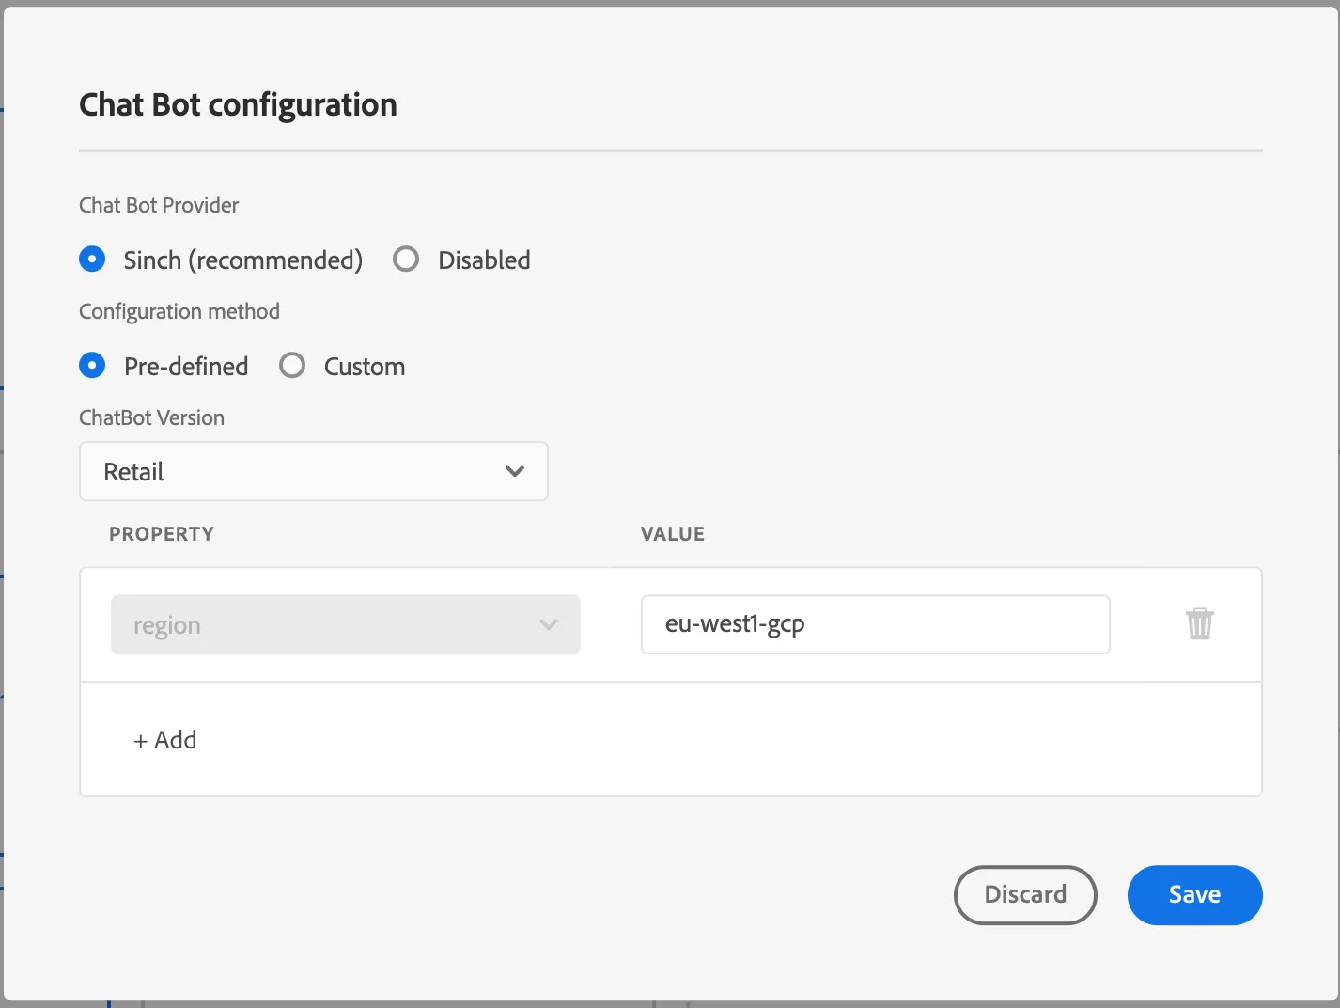Viewport: 1340px width, 1008px height.
Task: Open the ChatBot Version Retail dropdown
Action: pos(314,471)
